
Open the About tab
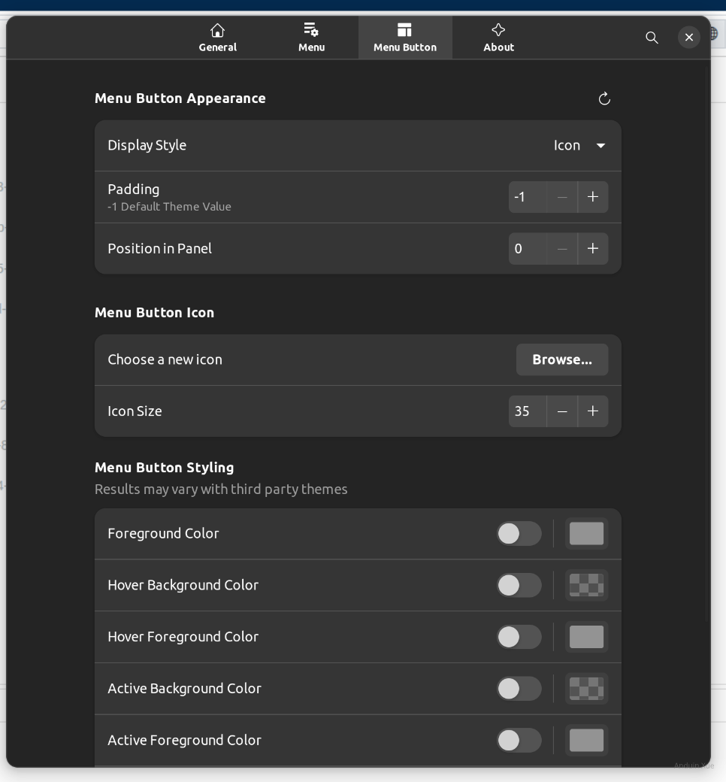click(x=498, y=38)
